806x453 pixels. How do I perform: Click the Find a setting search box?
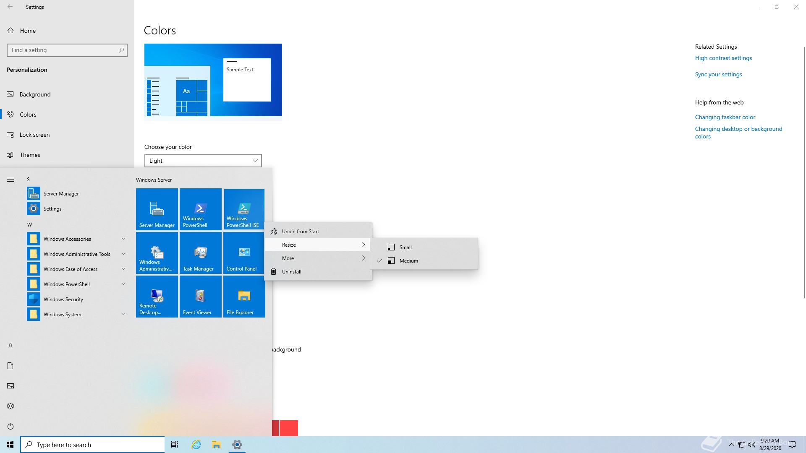pos(67,50)
